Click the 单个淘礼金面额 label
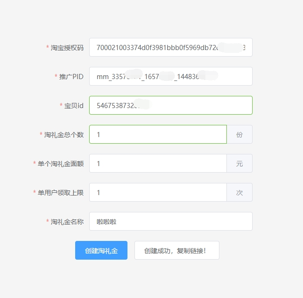This screenshot has height=298, width=303. [61, 164]
